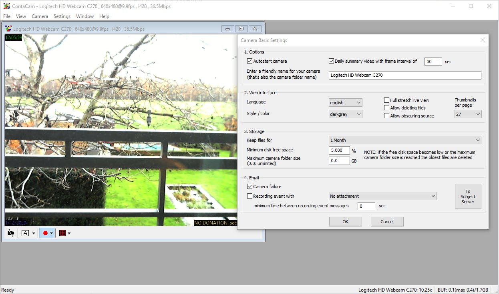Click the OK button
Viewport: 499px width, 294px height.
(346, 222)
